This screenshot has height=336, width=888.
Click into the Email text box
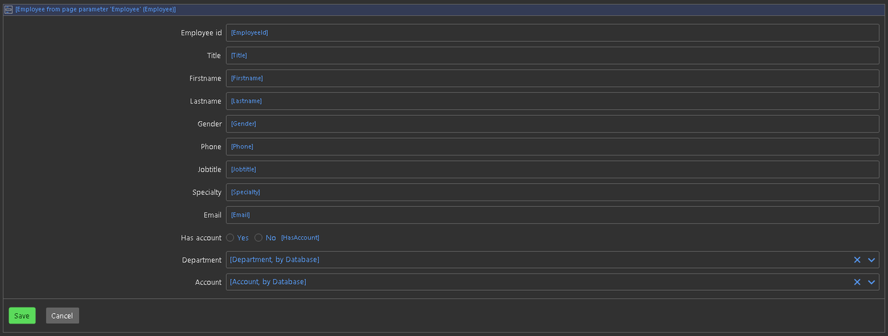click(552, 215)
